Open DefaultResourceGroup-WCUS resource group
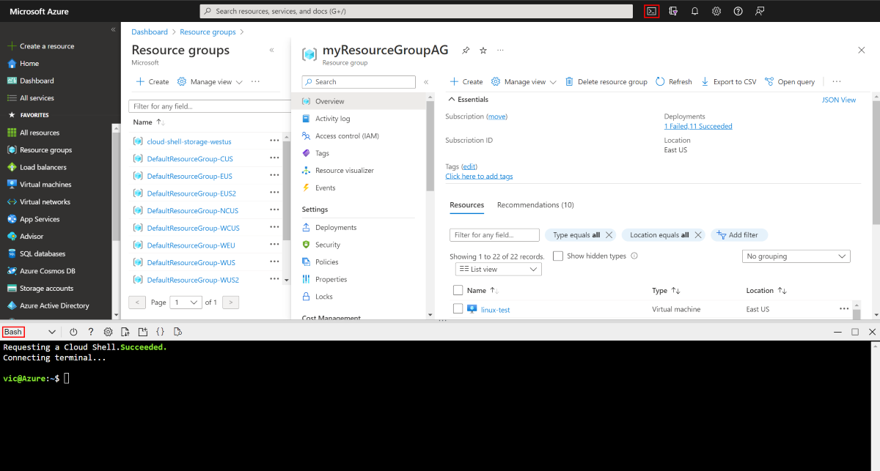Image resolution: width=880 pixels, height=471 pixels. click(193, 228)
